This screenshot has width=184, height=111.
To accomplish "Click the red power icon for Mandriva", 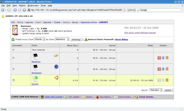I will tap(159, 58).
